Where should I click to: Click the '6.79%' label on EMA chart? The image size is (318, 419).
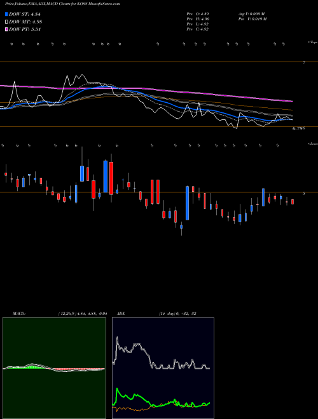click(298, 128)
